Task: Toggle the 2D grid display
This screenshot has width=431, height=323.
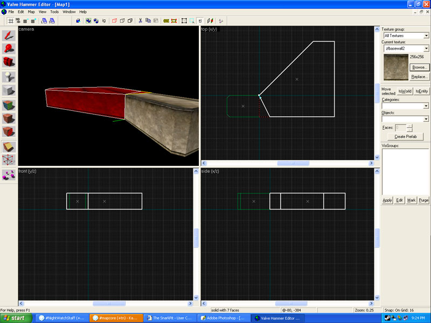Action: pos(11,20)
